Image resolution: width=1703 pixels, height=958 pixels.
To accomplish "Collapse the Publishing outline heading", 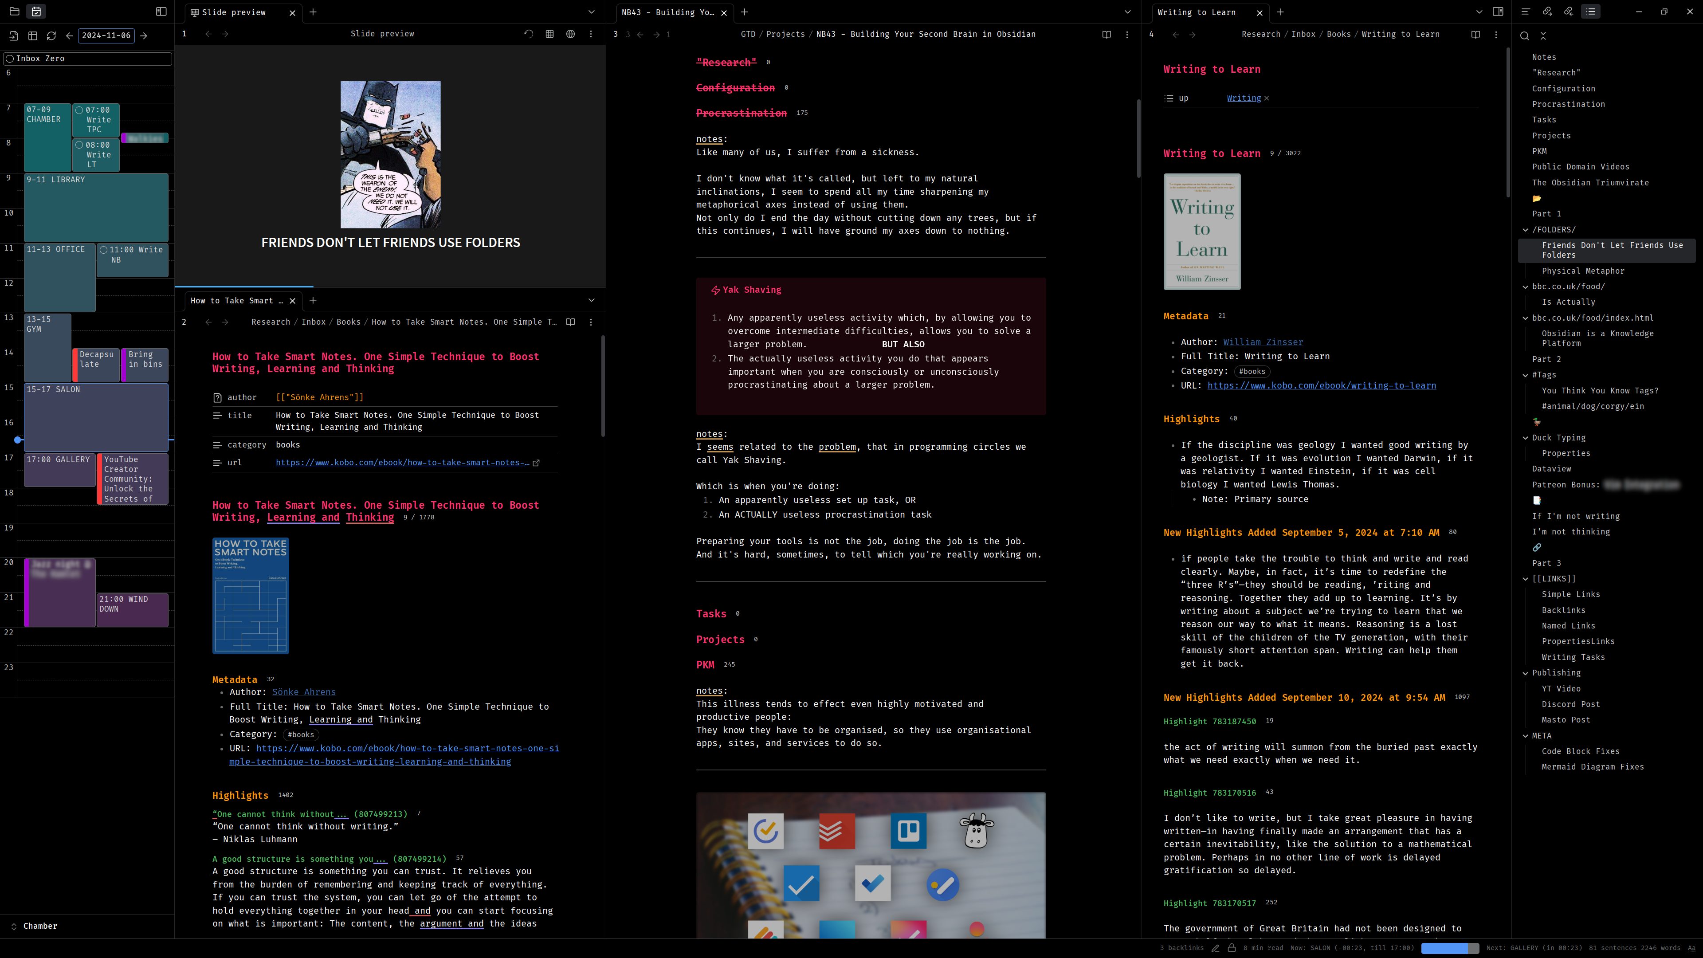I will click(x=1526, y=673).
